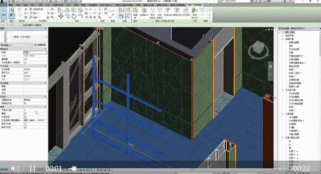Click the video progress slider knob
This screenshot has height=174, width=321.
[x=74, y=169]
